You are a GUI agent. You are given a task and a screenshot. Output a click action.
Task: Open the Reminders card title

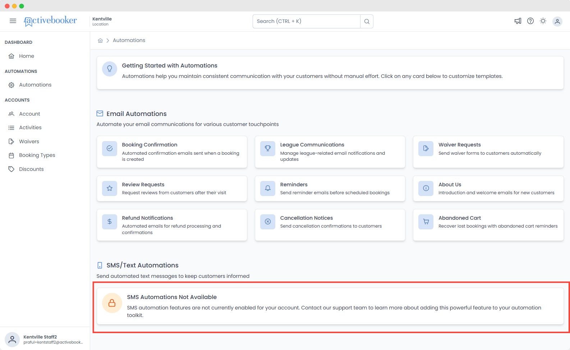pos(294,185)
